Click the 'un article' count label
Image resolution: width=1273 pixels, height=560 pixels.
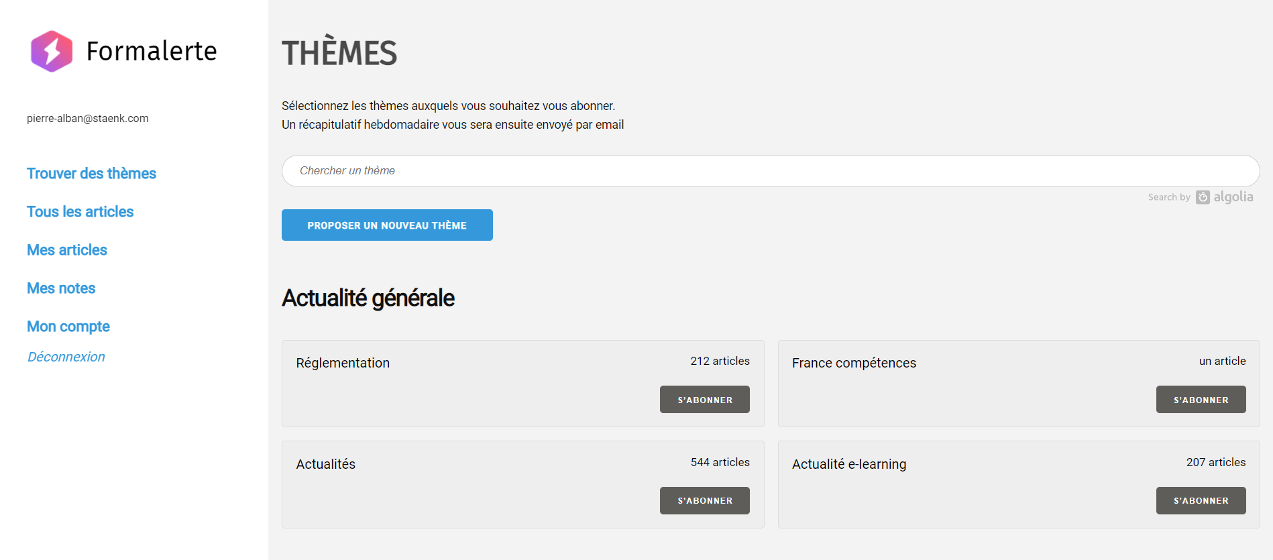pyautogui.click(x=1222, y=361)
